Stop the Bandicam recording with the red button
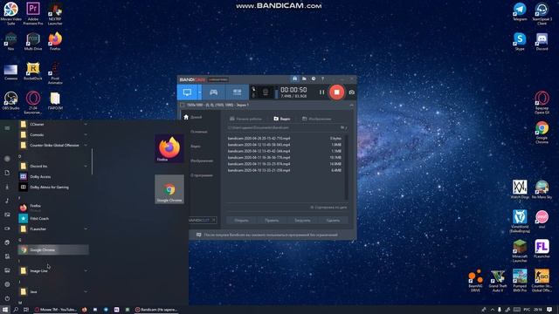Viewport: 559px width, 314px height. pos(336,92)
